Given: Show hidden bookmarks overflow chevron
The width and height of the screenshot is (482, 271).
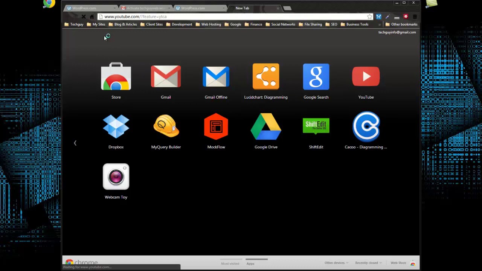Looking at the screenshot, I should tap(380, 24).
